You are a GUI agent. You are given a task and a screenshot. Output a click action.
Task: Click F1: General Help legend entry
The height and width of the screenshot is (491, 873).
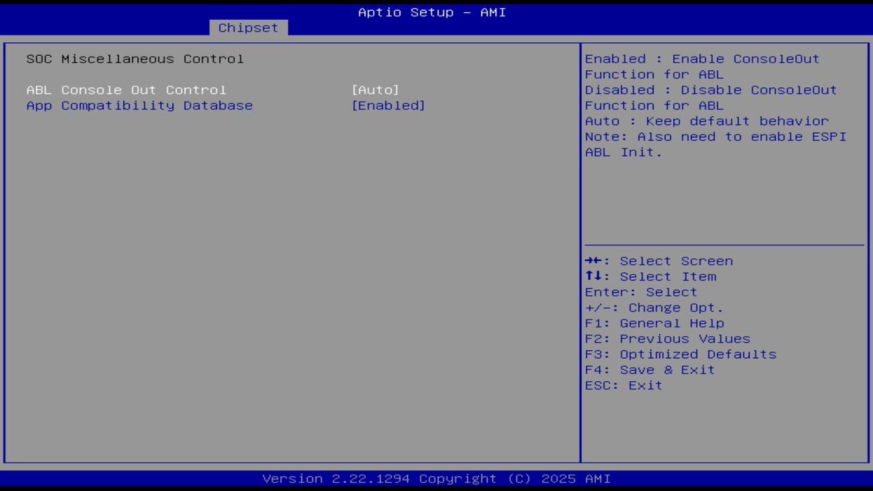click(654, 323)
